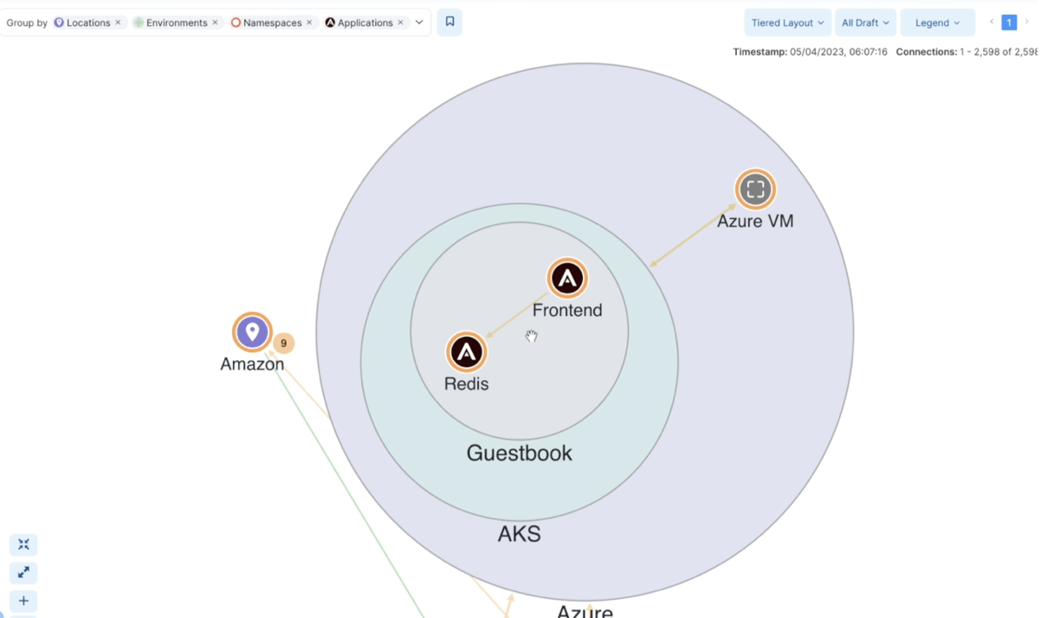The height and width of the screenshot is (618, 1041).
Task: Remove the Namespaces grouping chip
Action: pyautogui.click(x=308, y=23)
